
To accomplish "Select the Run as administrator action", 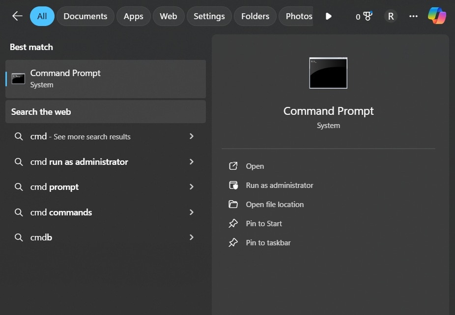I will (280, 185).
